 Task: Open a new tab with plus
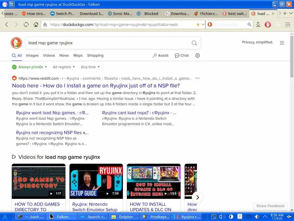(285, 13)
